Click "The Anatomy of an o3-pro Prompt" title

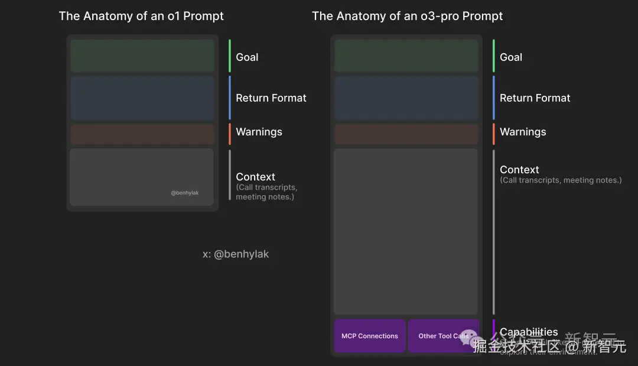tap(407, 17)
